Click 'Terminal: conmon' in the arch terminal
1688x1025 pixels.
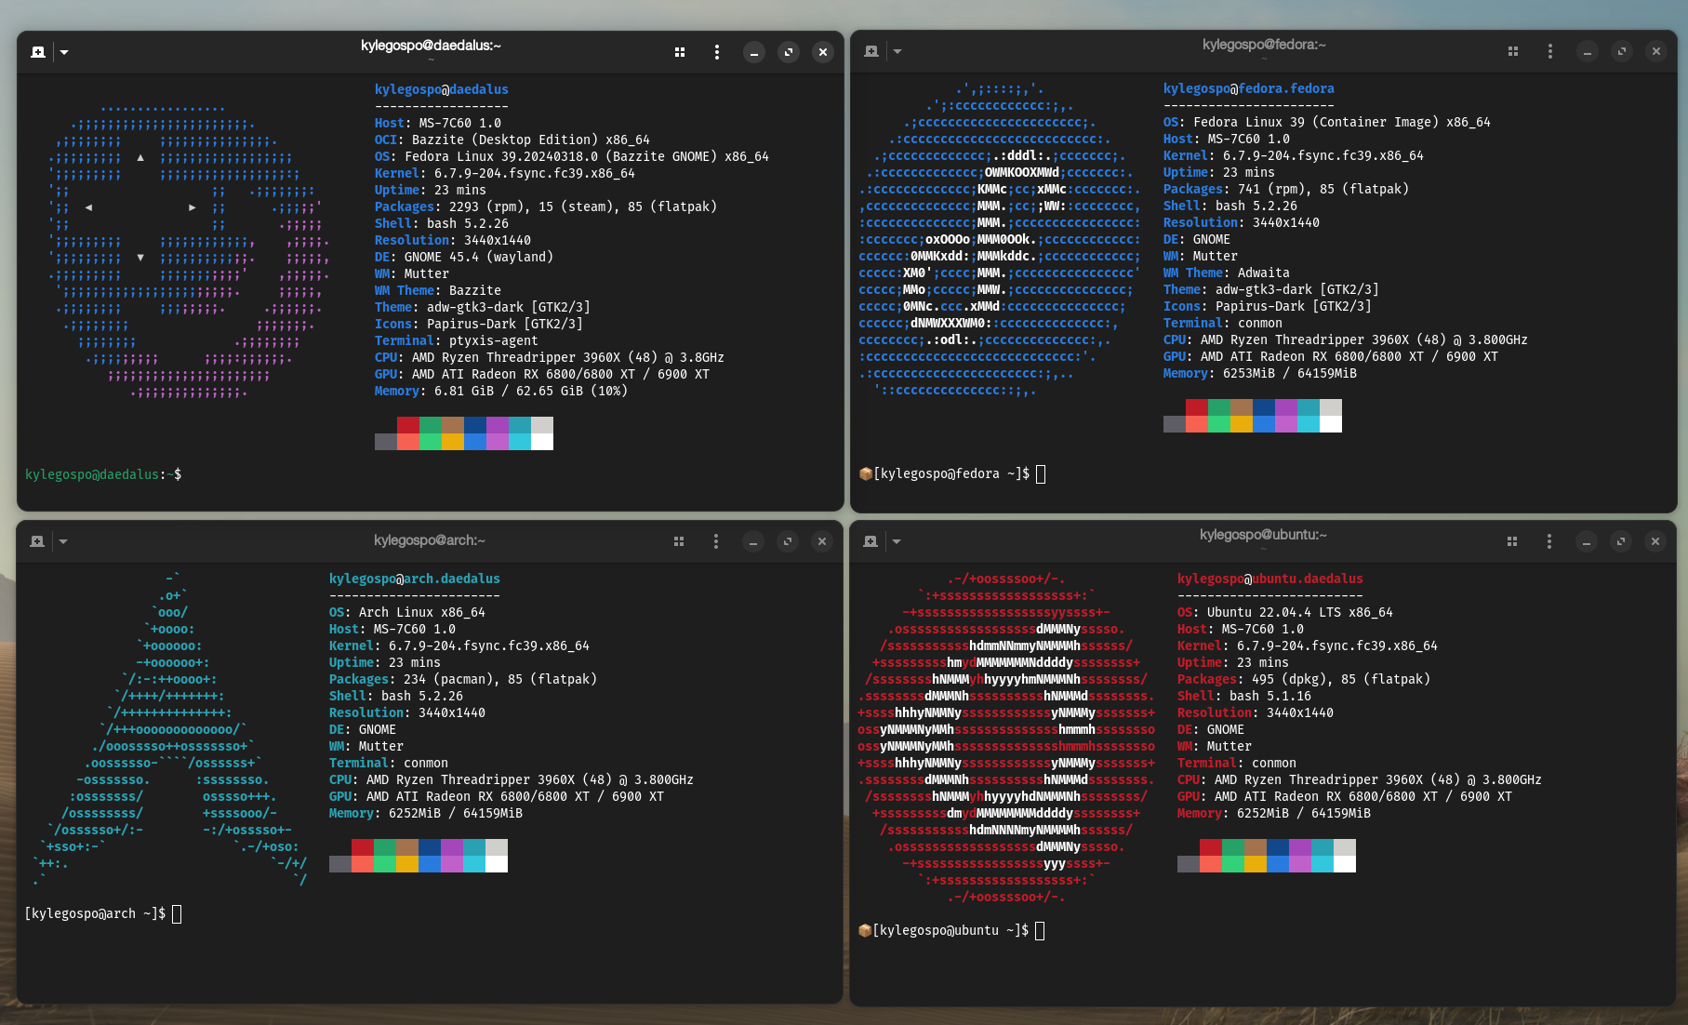(x=389, y=763)
